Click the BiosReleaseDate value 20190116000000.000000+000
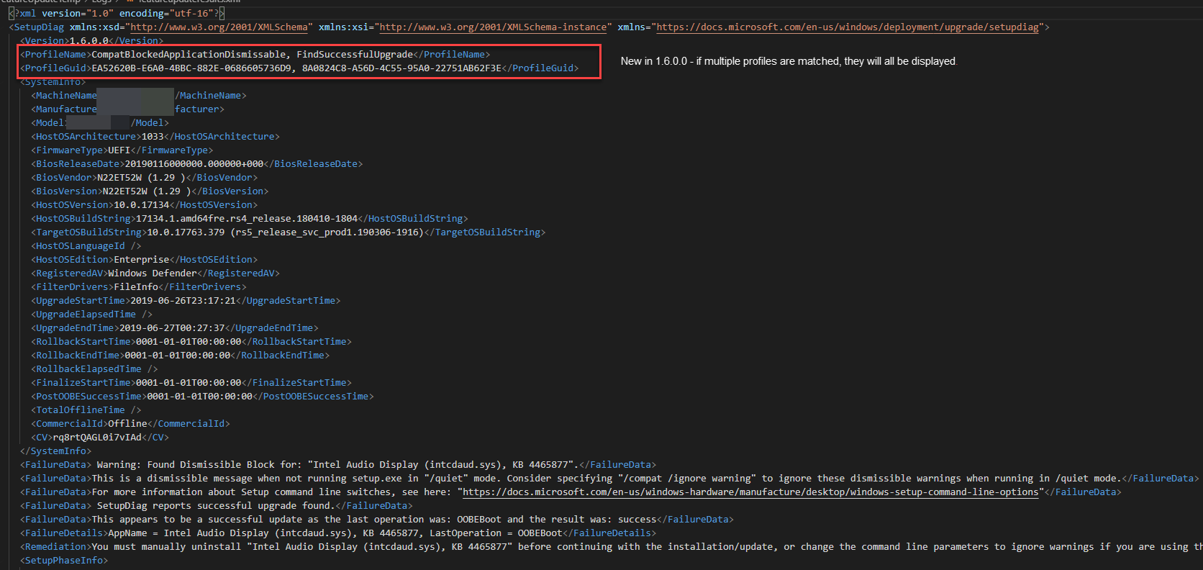Screen dimensions: 1203x570 tap(194, 163)
